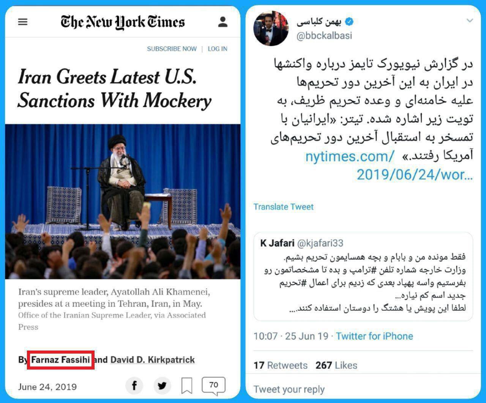
Task: View the 267 Likes list
Action: 336,365
